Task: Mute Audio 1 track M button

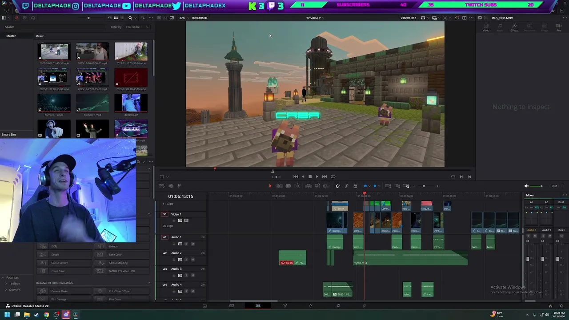Action: click(x=192, y=244)
